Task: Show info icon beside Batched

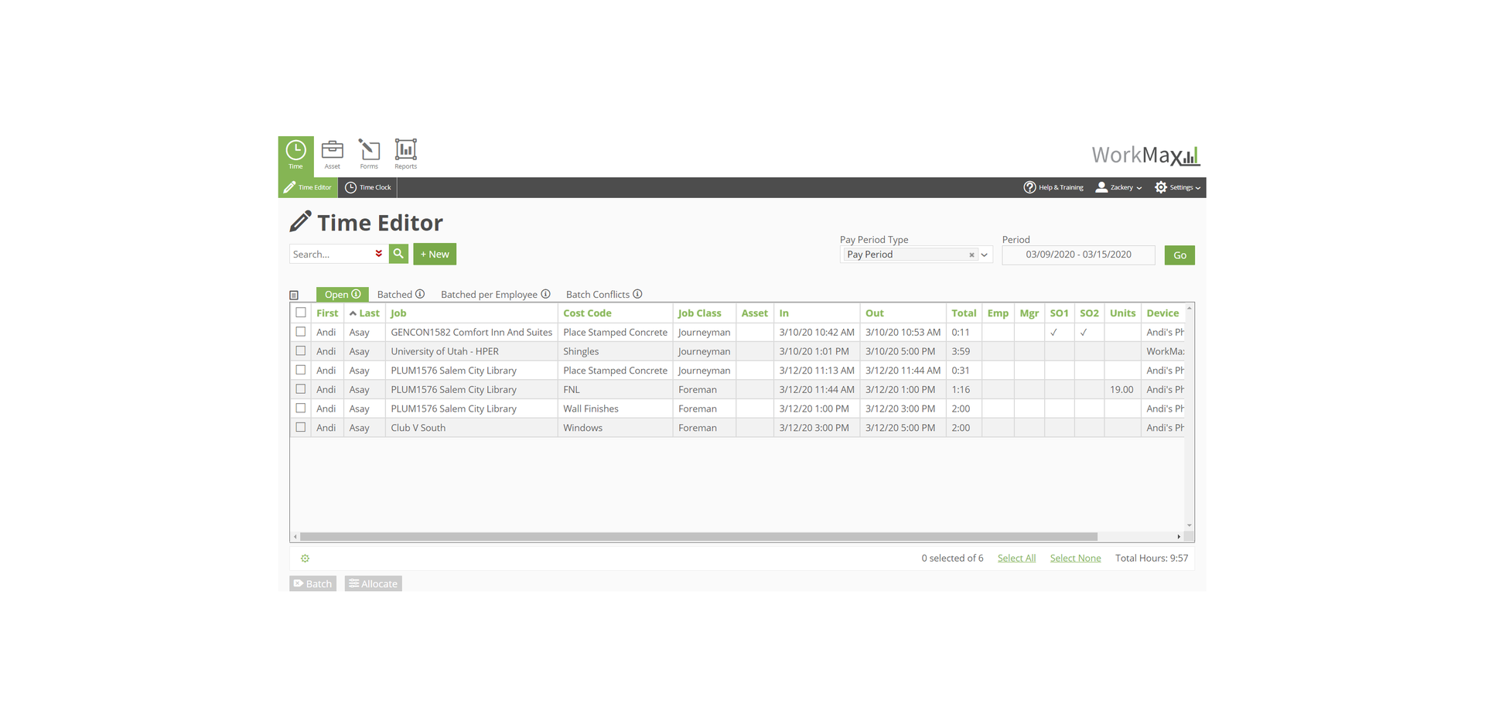Action: [420, 294]
